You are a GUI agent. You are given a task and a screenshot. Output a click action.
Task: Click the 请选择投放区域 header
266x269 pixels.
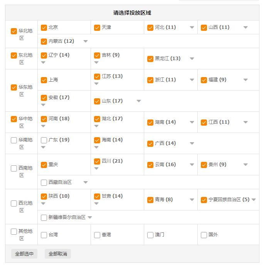point(132,13)
